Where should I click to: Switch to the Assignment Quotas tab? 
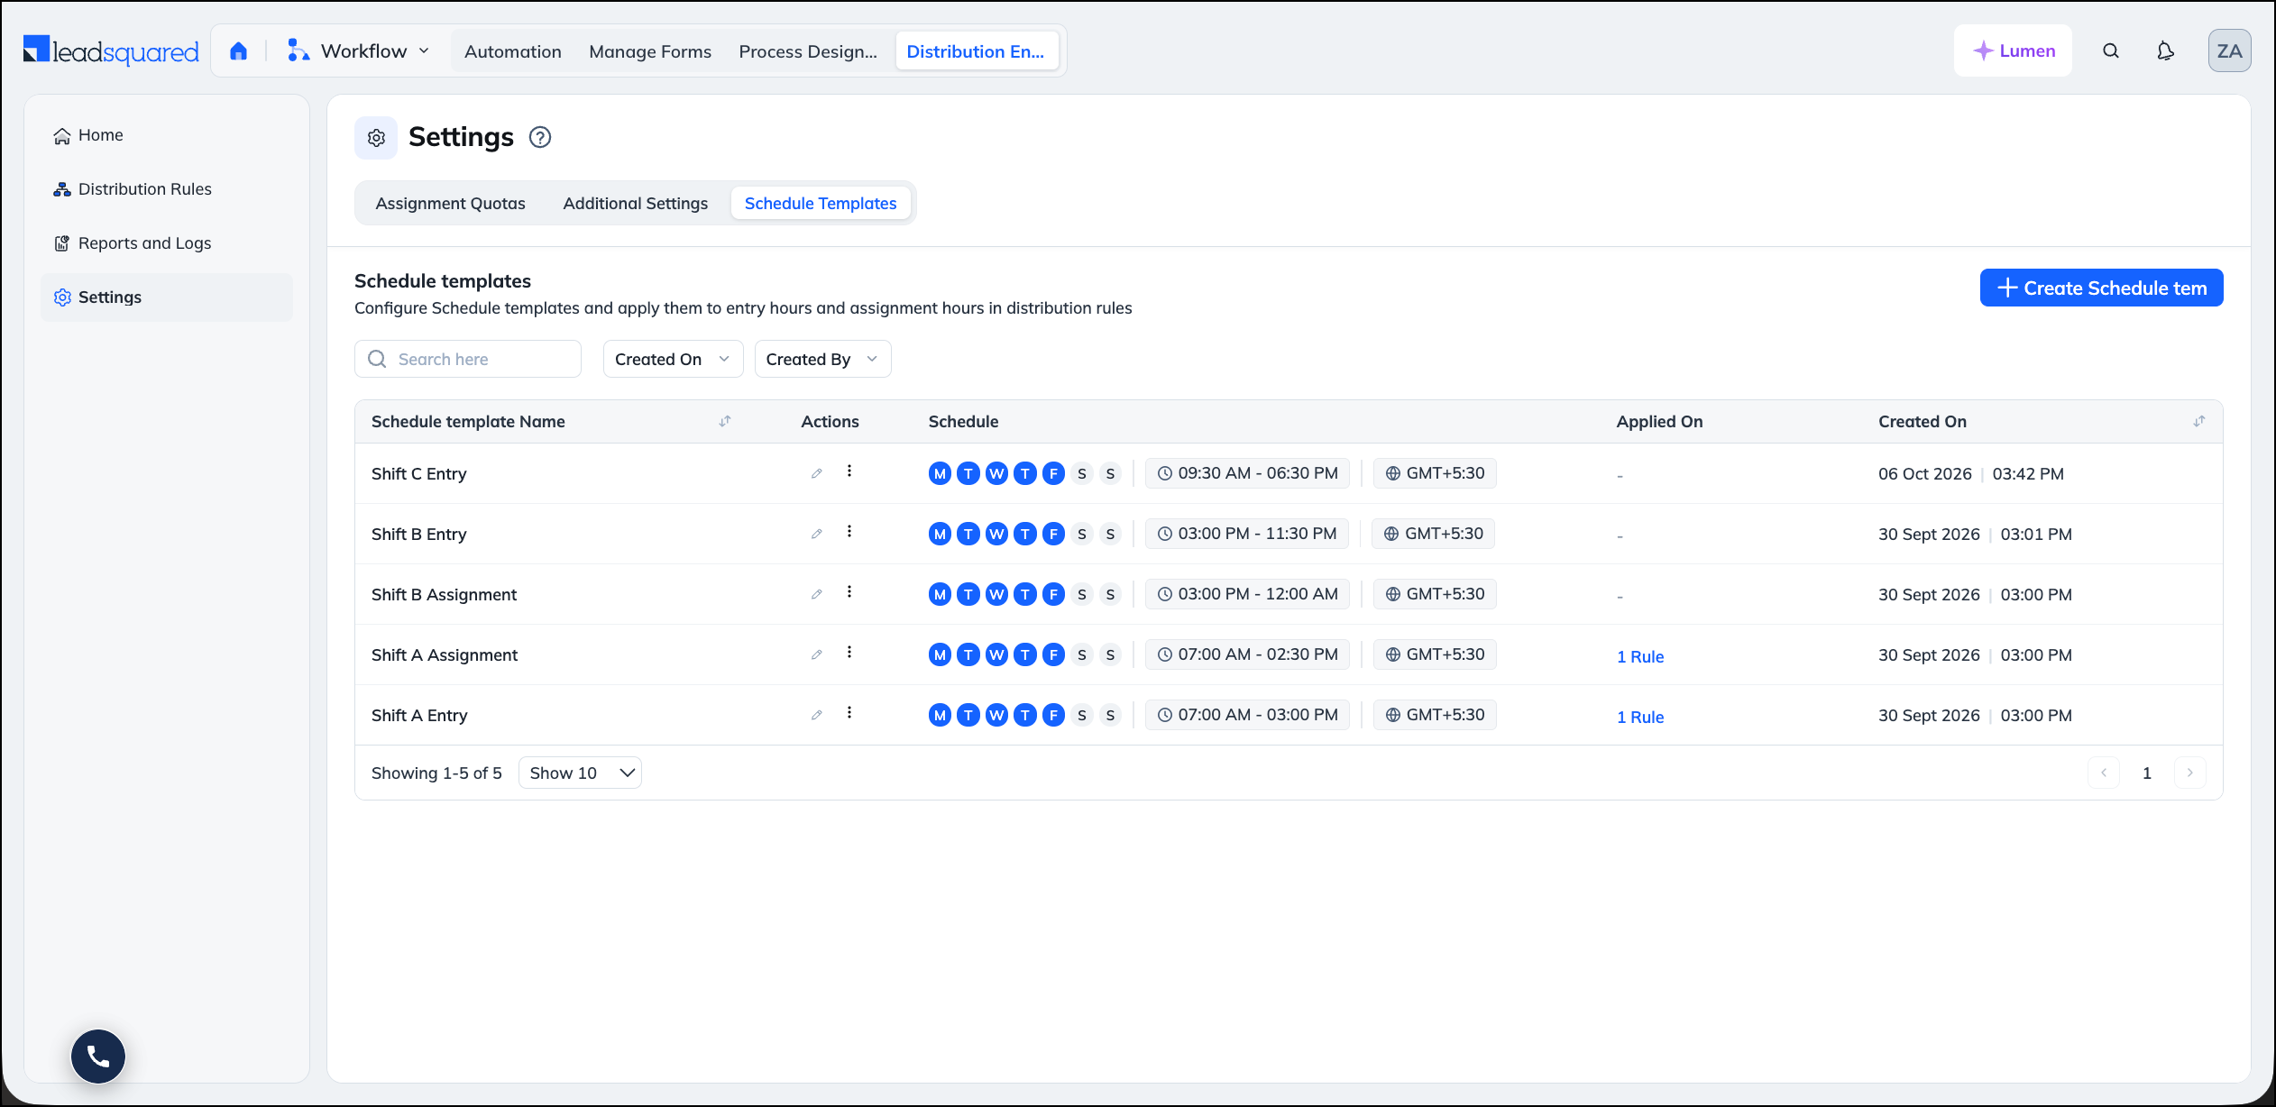click(450, 203)
